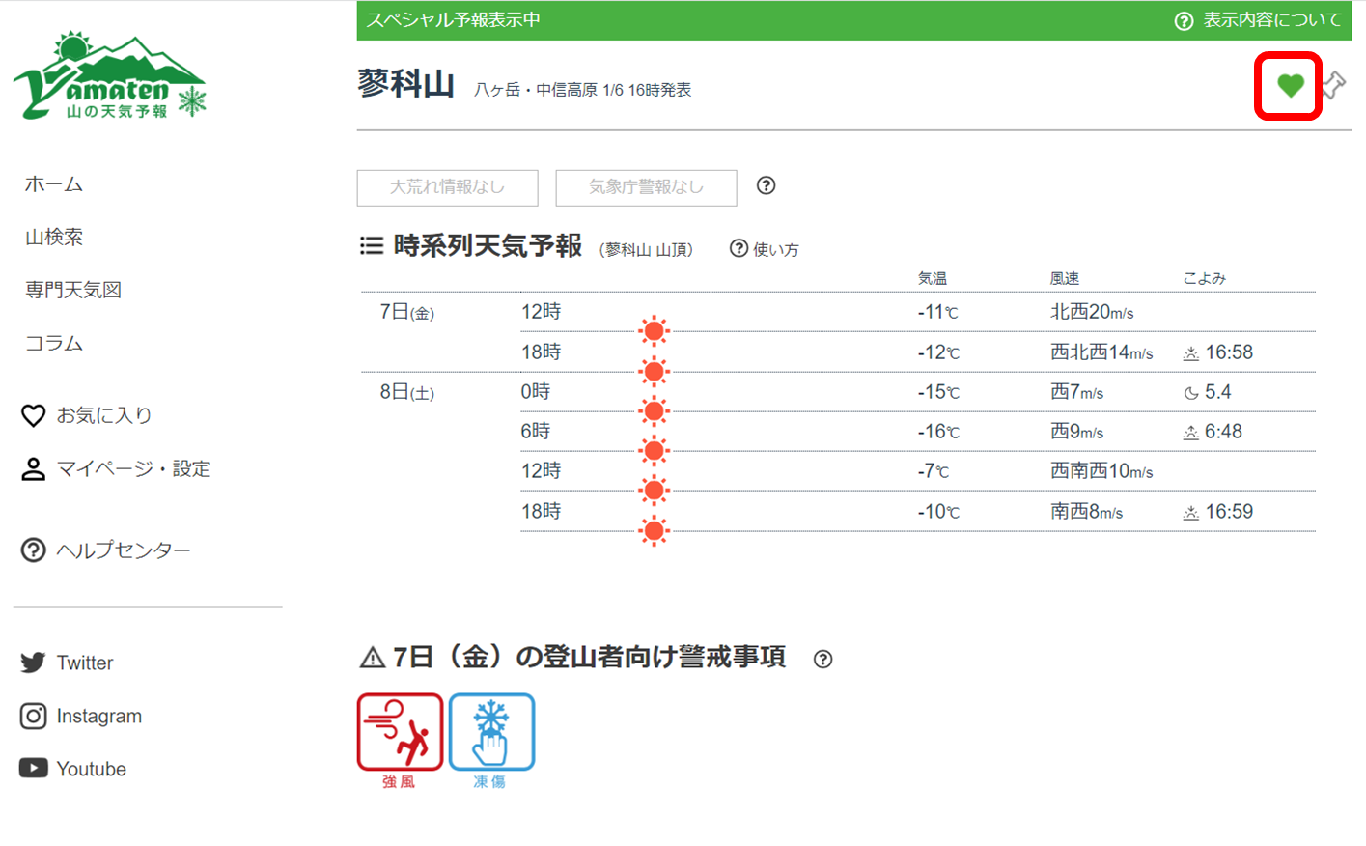The width and height of the screenshot is (1366, 846).
Task: Click the 強風 strong wind warning icon
Action: (x=400, y=732)
